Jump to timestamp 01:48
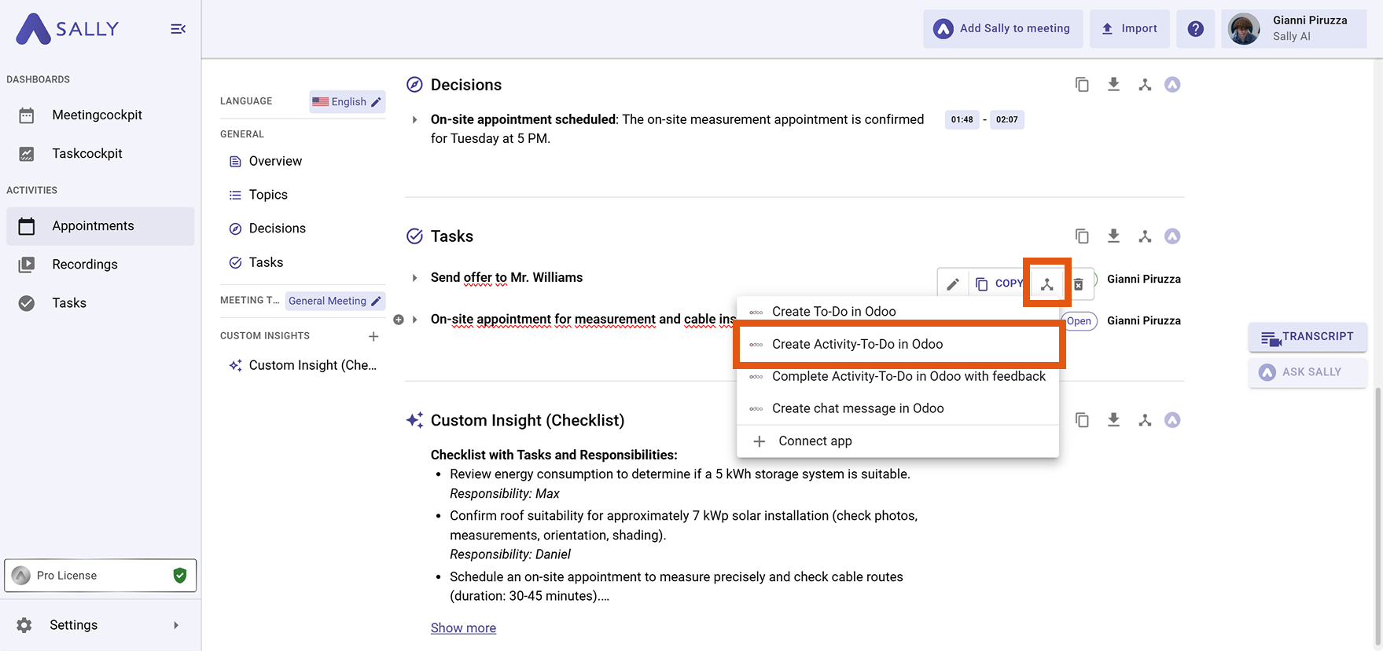 coord(962,120)
